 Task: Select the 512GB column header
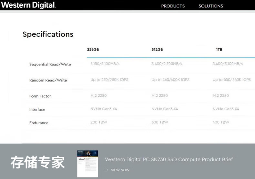pyautogui.click(x=157, y=49)
